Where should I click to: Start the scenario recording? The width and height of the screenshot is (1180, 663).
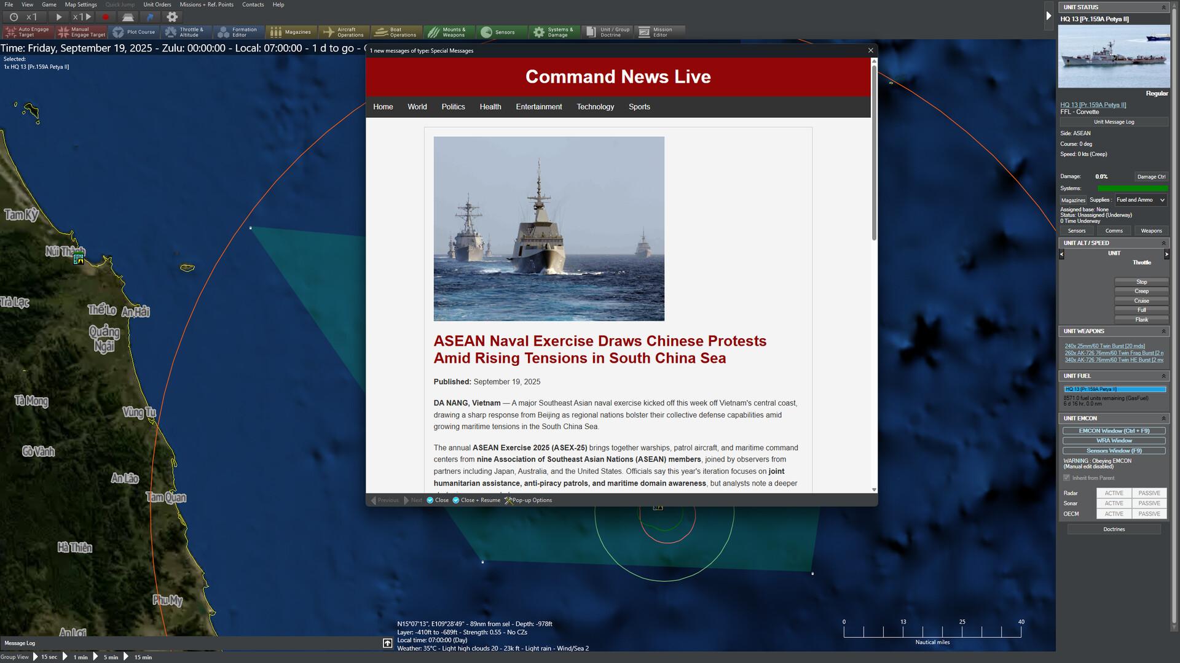point(104,17)
